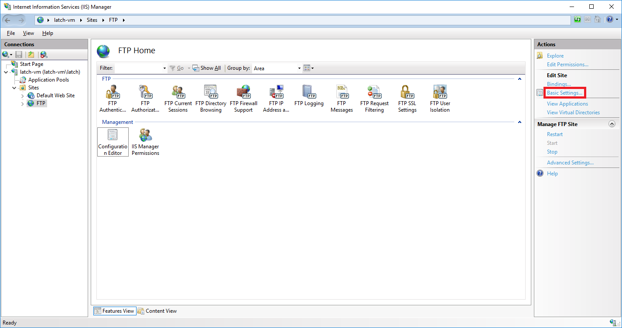Click Delete connection icon in Connections toolbar
Screen dimensions: 622x328
[x=44, y=55]
